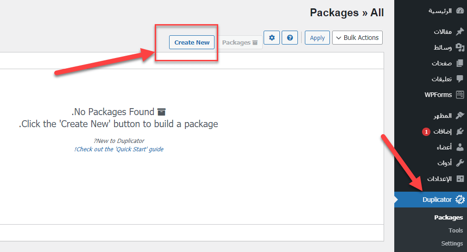
Task: Open the 'Quick Start' guide link
Action: tap(119, 149)
